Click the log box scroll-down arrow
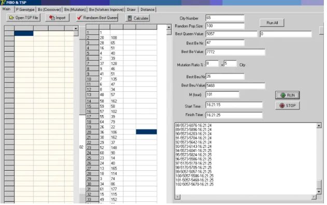327x205 pixels. [x=319, y=192]
